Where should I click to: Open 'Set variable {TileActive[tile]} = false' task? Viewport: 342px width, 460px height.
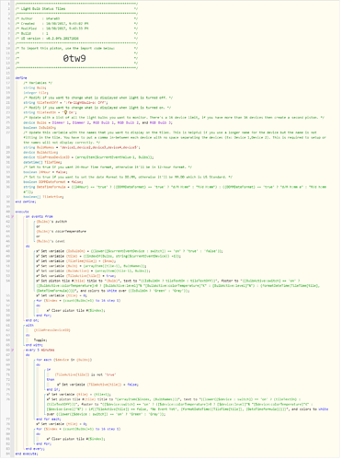pyautogui.click(x=98, y=385)
